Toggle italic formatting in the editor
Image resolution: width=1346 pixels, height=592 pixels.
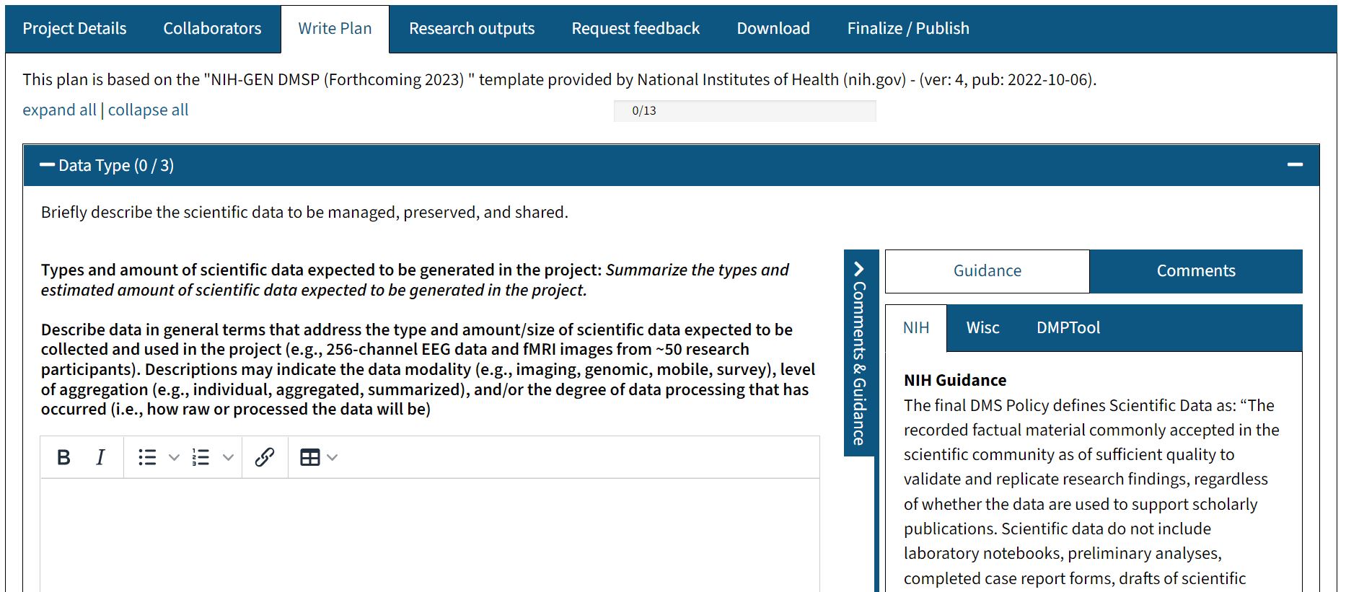coord(100,457)
